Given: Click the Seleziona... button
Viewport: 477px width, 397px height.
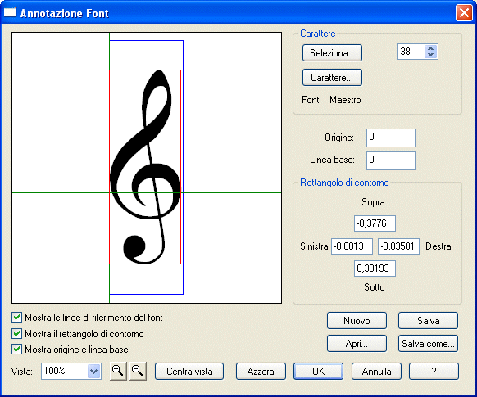Looking at the screenshot, I should [332, 53].
